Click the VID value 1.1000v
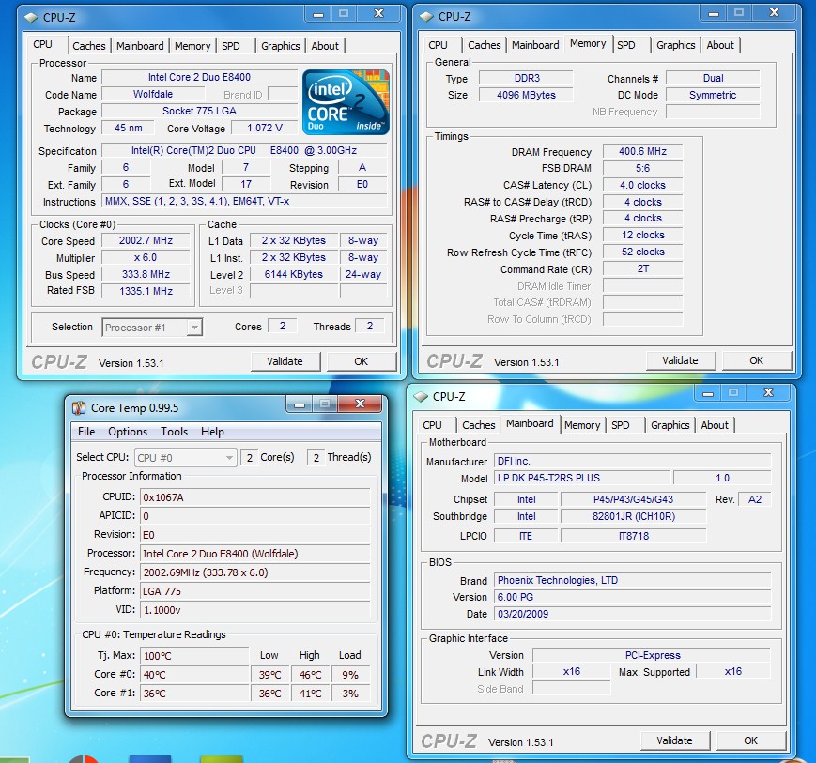Image resolution: width=816 pixels, height=763 pixels. [x=255, y=610]
